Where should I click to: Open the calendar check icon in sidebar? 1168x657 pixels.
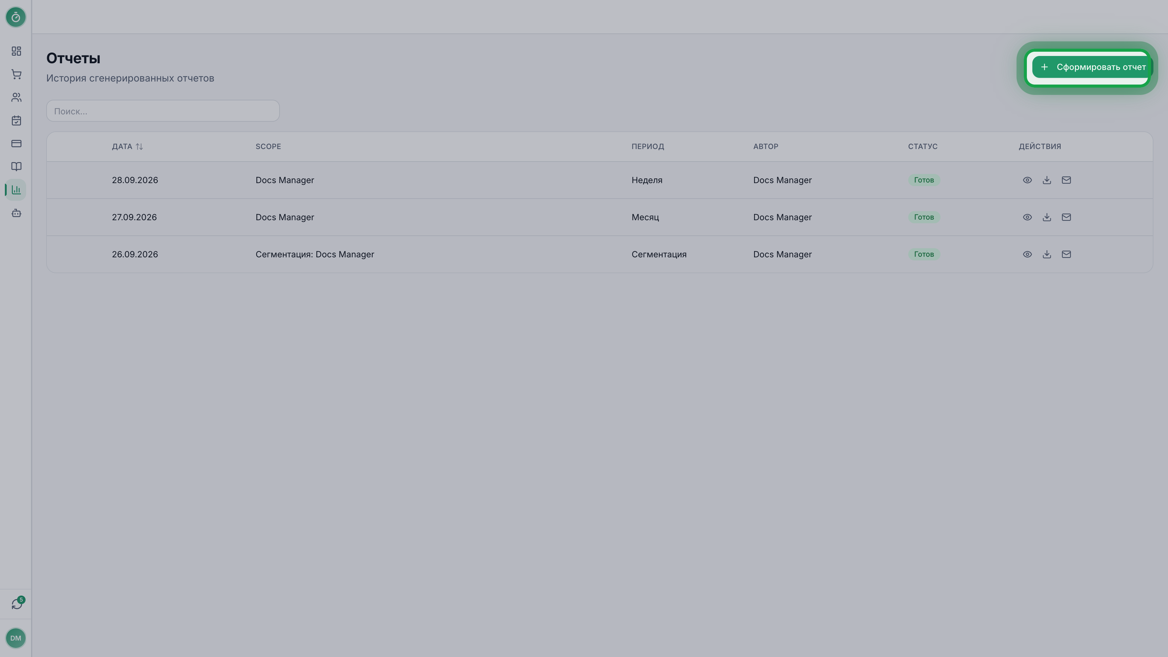click(16, 121)
